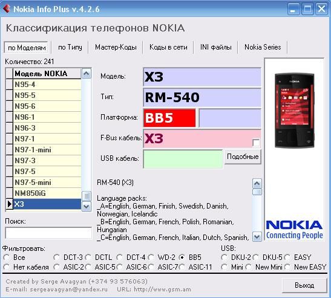Click the sergeavagyan@yandex.ru e-mail text
Screen dimensions: 331x298
pyautogui.click(x=68, y=290)
